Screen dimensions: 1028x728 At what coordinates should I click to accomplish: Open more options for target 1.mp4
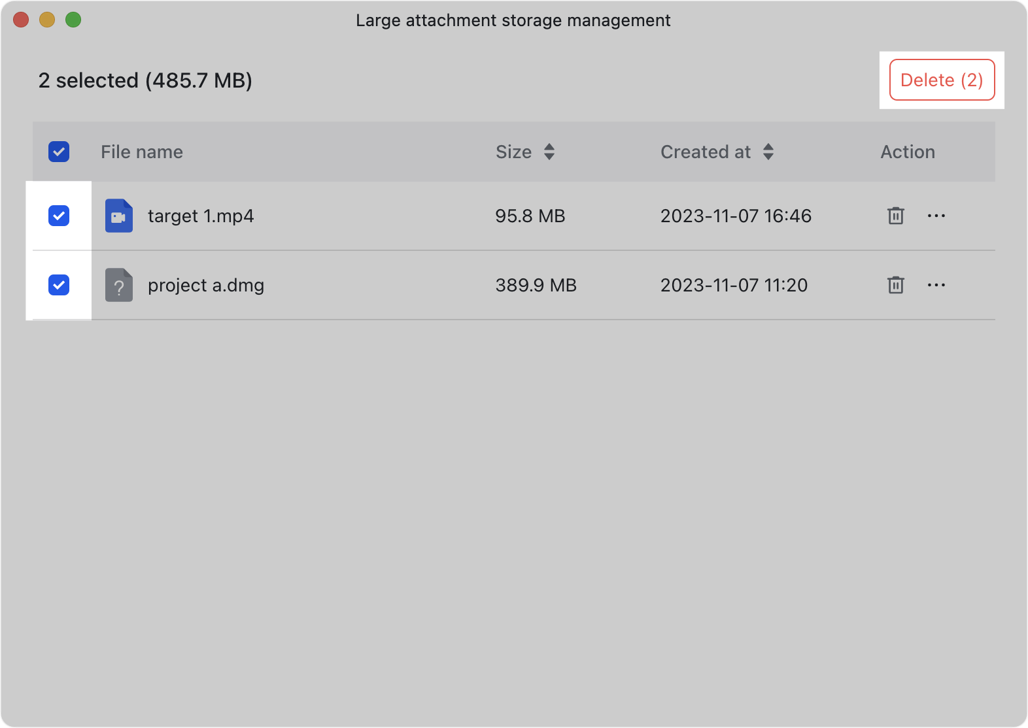point(936,216)
